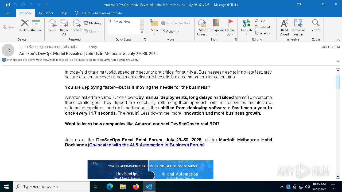This screenshot has width=342, height=192.
Task: Open Task View on the taskbar
Action: point(96,187)
